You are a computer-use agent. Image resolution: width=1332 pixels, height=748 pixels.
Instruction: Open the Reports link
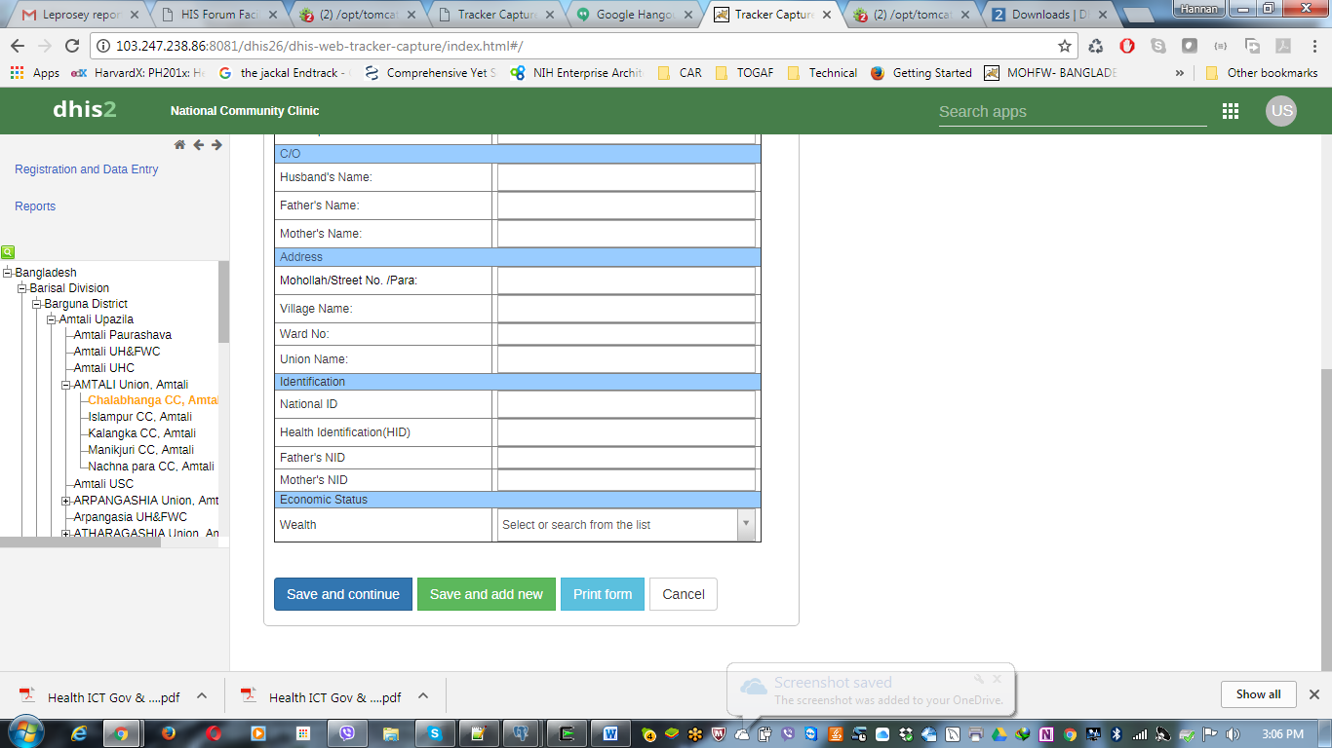[35, 206]
